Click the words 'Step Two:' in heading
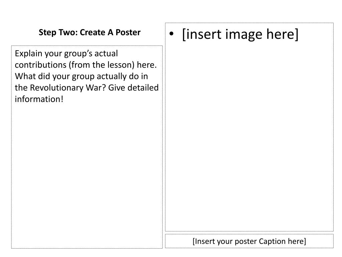Image resolution: width=342 pixels, height=257 pixels. pos(58,32)
